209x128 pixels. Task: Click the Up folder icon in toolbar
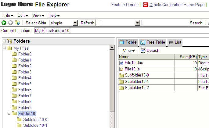click(x=17, y=23)
